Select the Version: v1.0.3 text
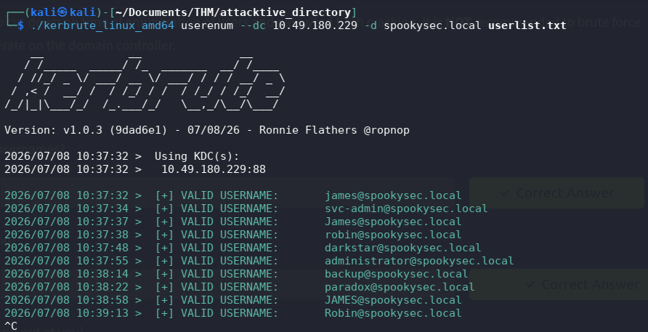 click(x=53, y=130)
